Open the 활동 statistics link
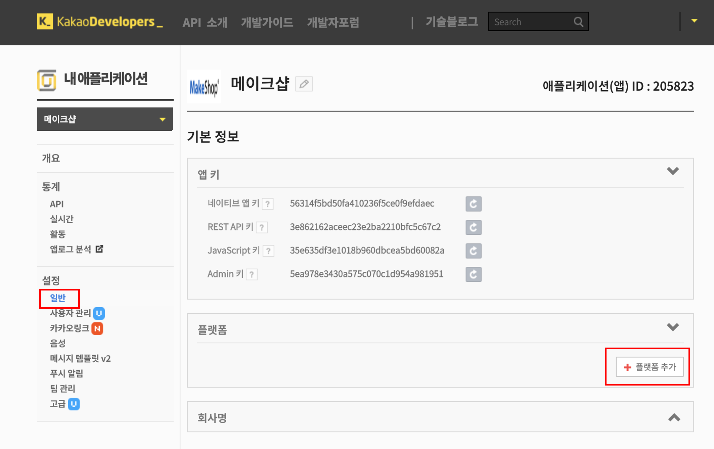 (57, 234)
